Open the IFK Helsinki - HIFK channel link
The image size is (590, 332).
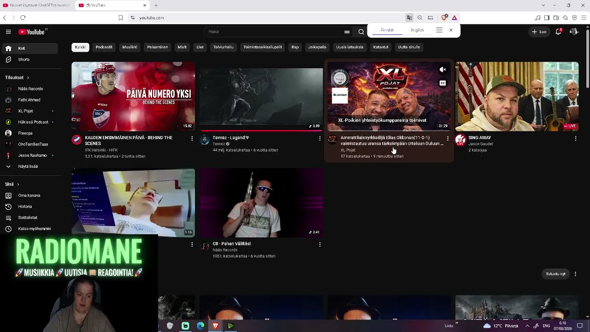[101, 150]
